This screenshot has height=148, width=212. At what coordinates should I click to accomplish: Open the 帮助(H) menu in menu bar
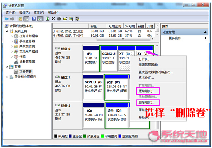tap(53, 12)
